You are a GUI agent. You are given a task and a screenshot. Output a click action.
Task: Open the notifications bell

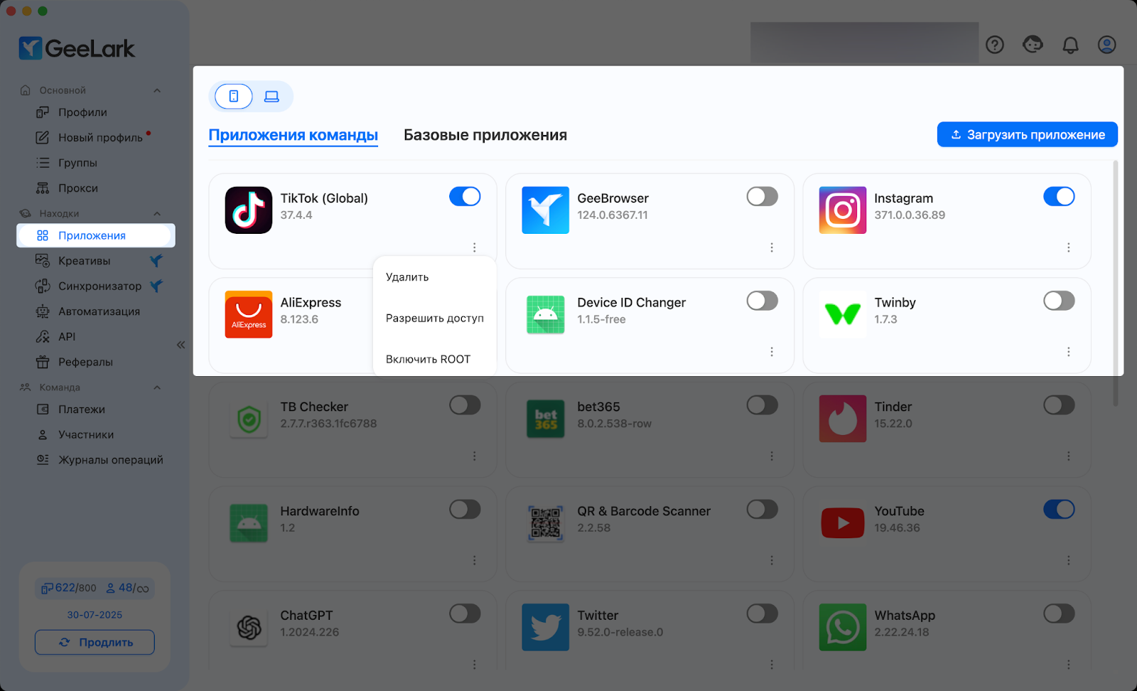[x=1070, y=45]
